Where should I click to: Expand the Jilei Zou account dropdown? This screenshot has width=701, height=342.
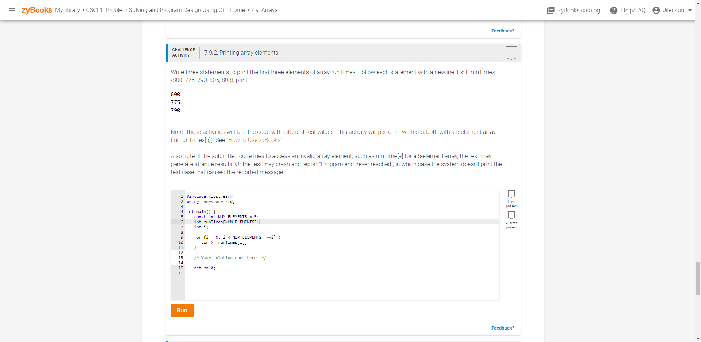689,10
